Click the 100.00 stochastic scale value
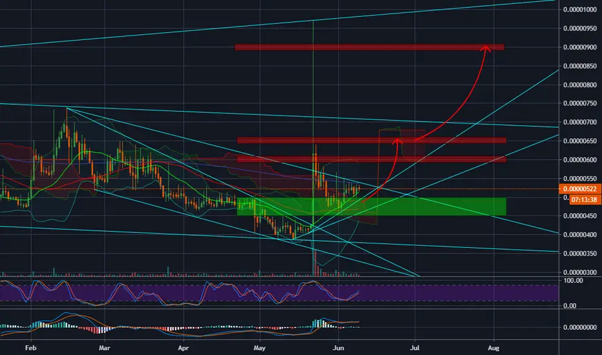Screen dimensions: 602x355 (x=573, y=281)
